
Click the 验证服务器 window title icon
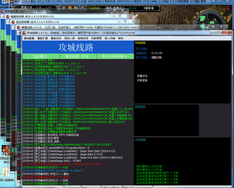click(x=13, y=22)
